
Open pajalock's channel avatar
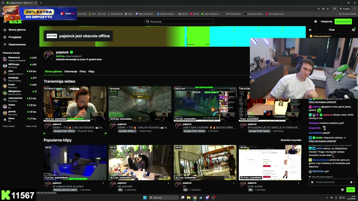48,55
